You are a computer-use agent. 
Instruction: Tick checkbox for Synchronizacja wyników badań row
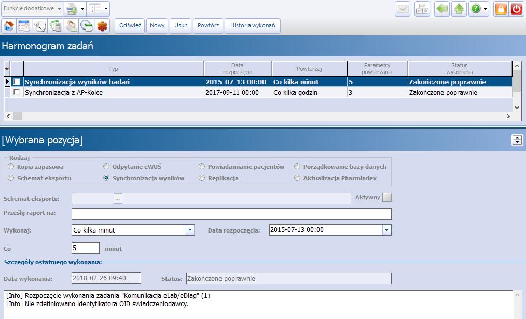[17, 82]
